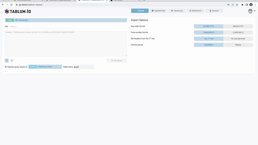Choose Yes, 1st row for headers
The width and height of the screenshot is (258, 145).
click(209, 39)
